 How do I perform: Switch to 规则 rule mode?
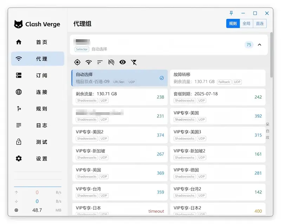point(233,23)
